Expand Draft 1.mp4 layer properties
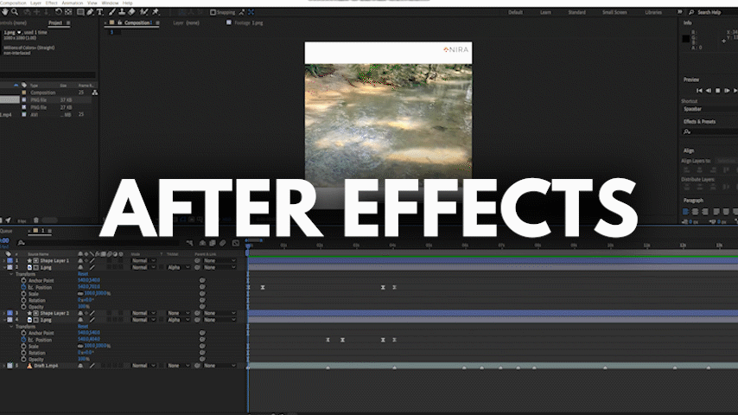The width and height of the screenshot is (738, 415). click(x=4, y=366)
